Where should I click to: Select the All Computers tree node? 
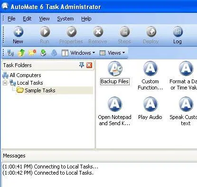click(22, 75)
